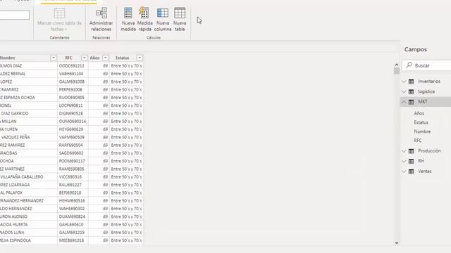451x253 pixels.
Task: Click the Nombre column header
Action: [x=28, y=58]
